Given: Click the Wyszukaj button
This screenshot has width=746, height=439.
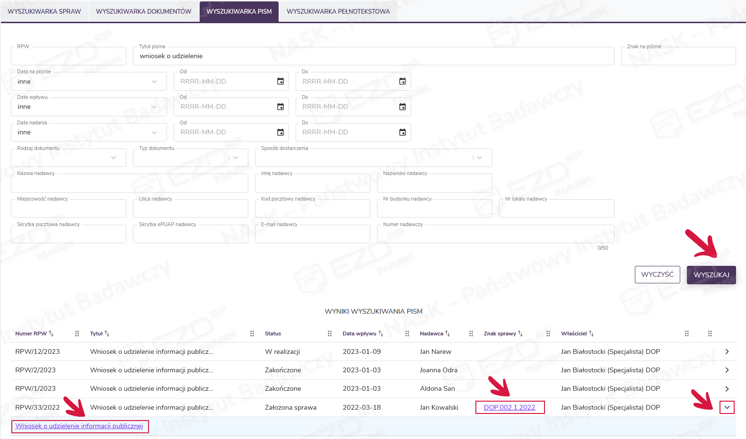Looking at the screenshot, I should coord(711,275).
